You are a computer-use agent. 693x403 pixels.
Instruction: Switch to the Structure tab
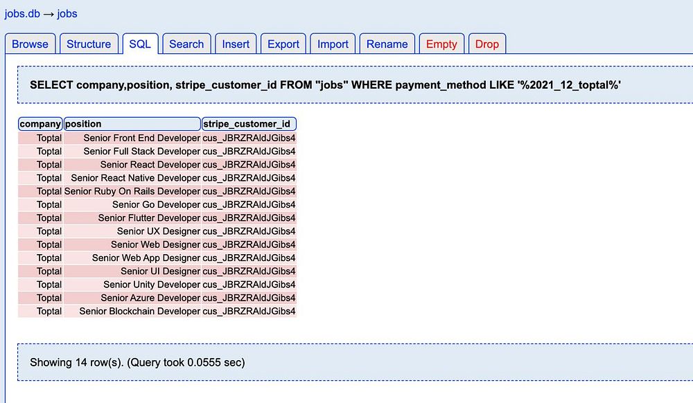89,44
